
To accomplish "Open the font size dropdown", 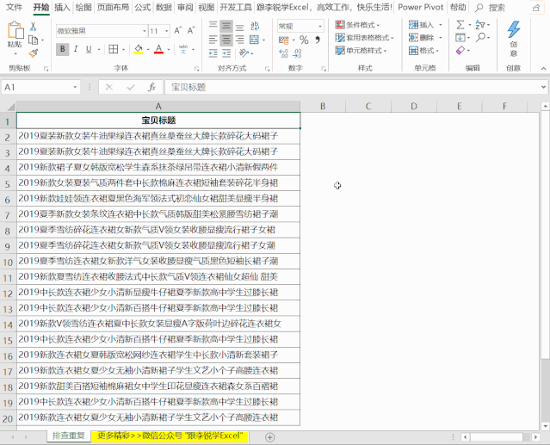I will [x=167, y=31].
